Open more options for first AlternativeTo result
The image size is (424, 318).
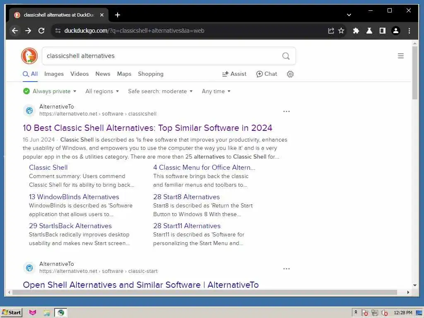tap(287, 111)
